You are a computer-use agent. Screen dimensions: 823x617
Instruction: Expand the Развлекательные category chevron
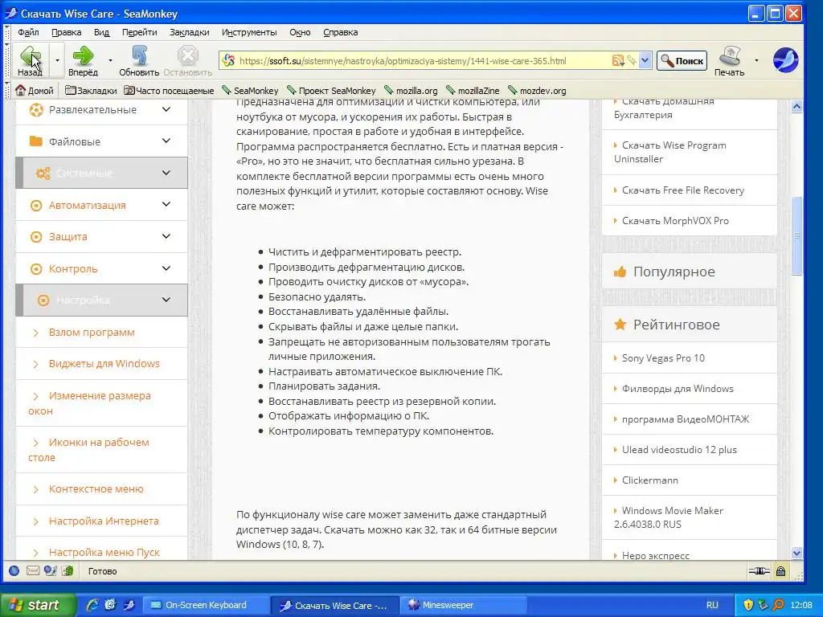(x=166, y=109)
